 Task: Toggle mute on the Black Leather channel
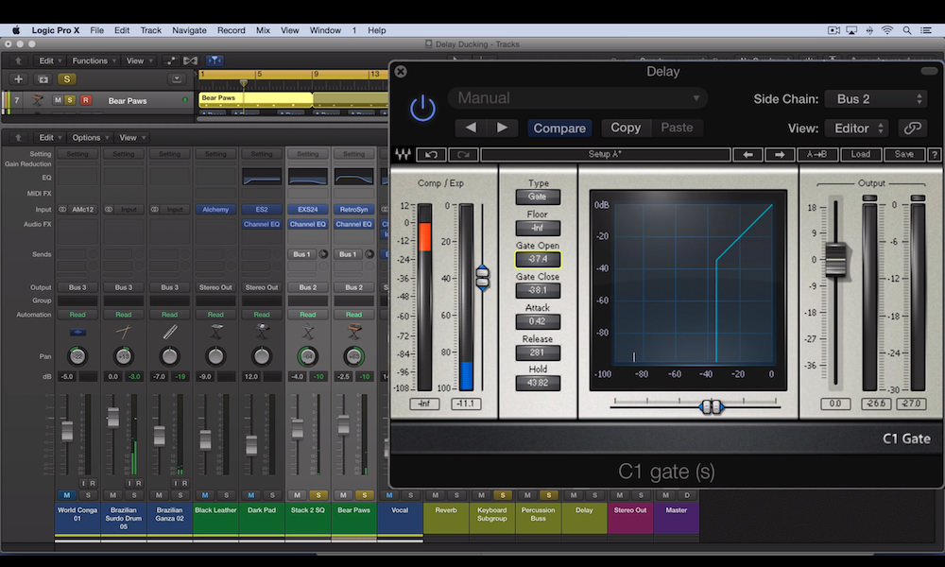[205, 495]
